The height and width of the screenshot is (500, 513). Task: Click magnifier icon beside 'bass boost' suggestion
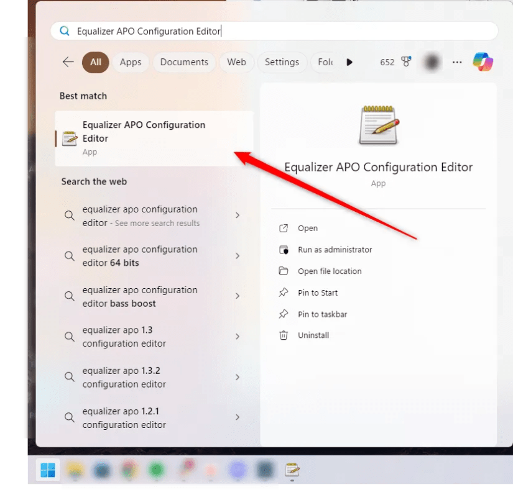pos(70,296)
